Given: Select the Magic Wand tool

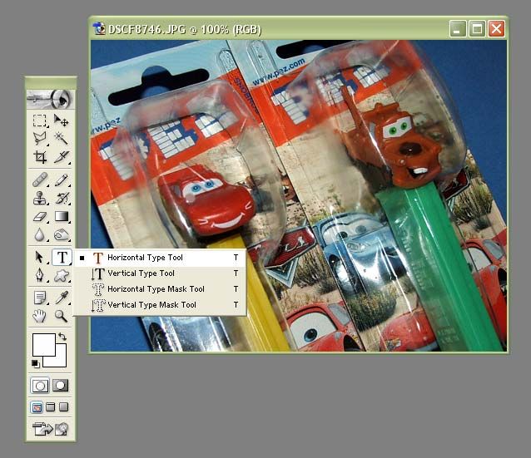Looking at the screenshot, I should [x=61, y=139].
